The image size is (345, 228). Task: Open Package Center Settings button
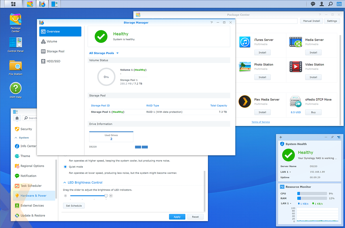click(332, 21)
